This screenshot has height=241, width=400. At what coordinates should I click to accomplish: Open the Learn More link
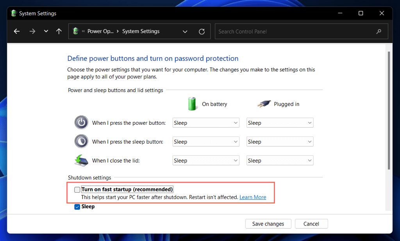coord(253,197)
